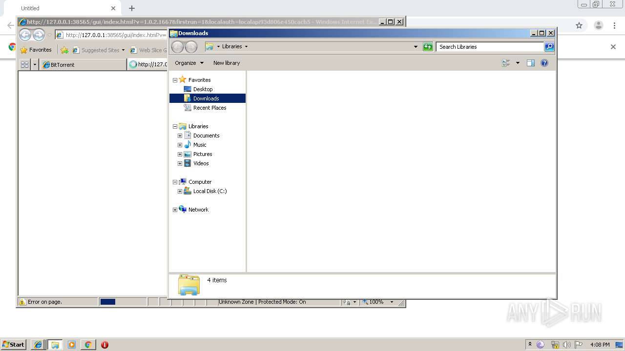
Task: Click the taskbar clock 4:08 PM
Action: pos(600,345)
